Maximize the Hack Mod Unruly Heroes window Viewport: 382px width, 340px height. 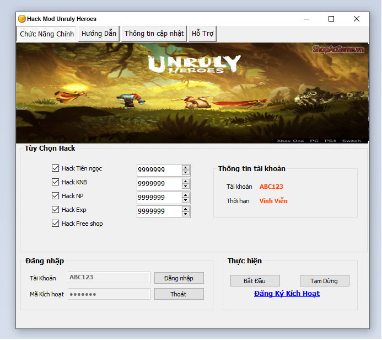[x=331, y=19]
